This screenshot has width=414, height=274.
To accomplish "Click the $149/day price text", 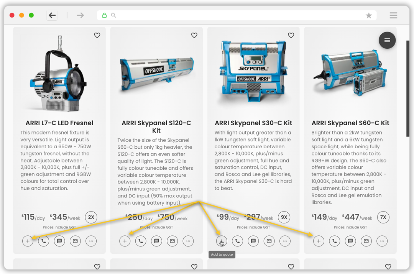I will pyautogui.click(x=325, y=218).
